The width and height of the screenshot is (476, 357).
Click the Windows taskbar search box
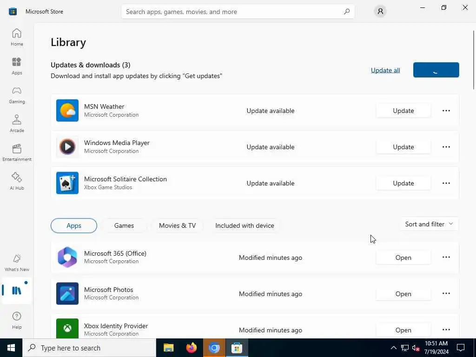pyautogui.click(x=89, y=348)
